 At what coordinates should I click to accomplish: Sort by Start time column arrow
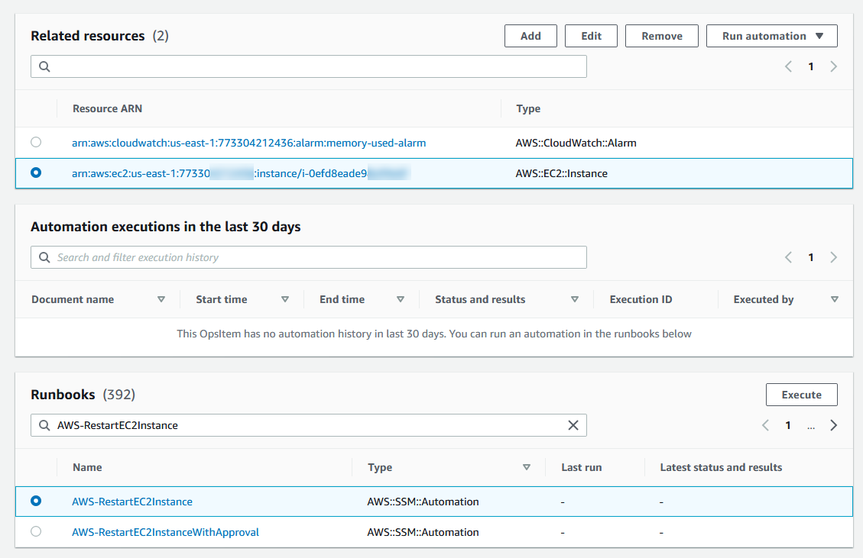click(285, 300)
